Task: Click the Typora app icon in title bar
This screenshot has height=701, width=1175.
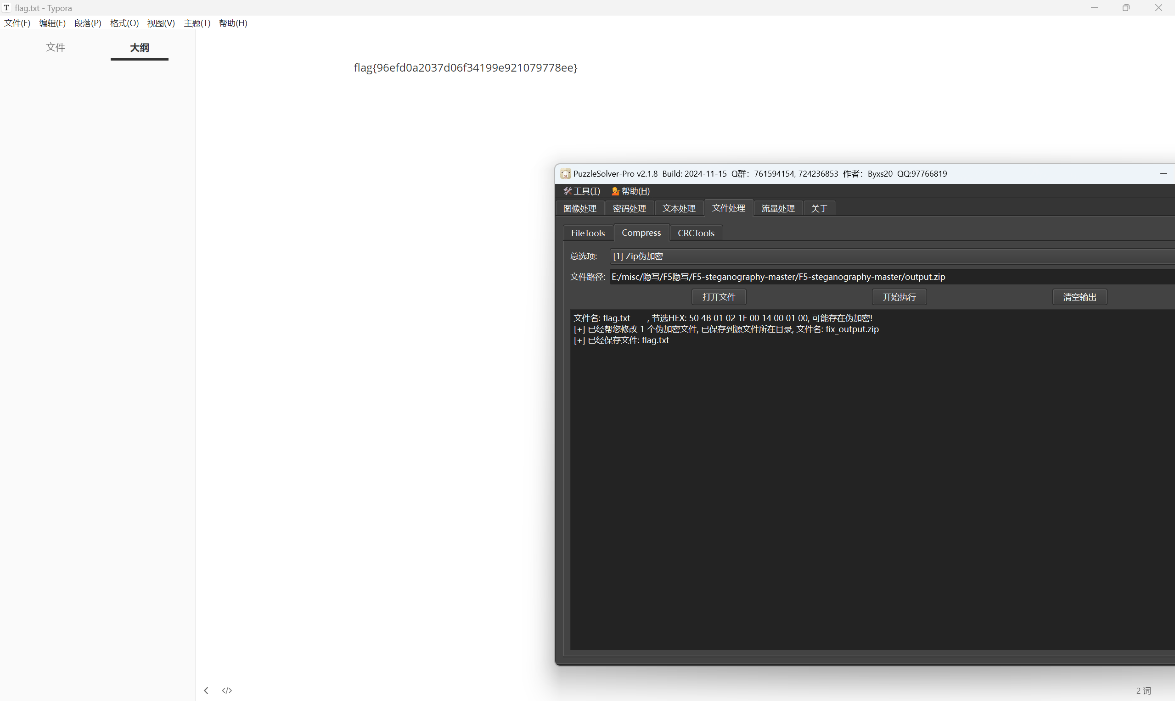Action: tap(6, 7)
